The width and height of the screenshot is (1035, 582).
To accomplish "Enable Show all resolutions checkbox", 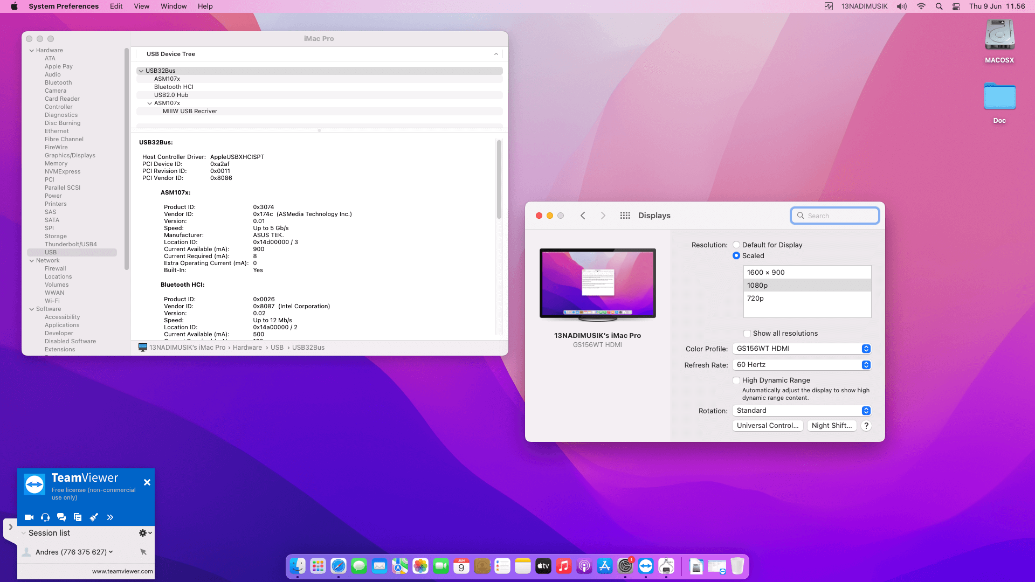I will 747,334.
